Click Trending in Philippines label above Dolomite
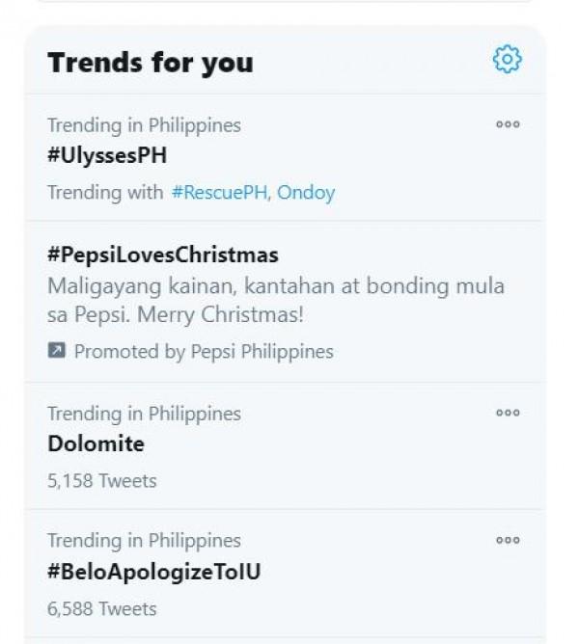 pos(144,414)
